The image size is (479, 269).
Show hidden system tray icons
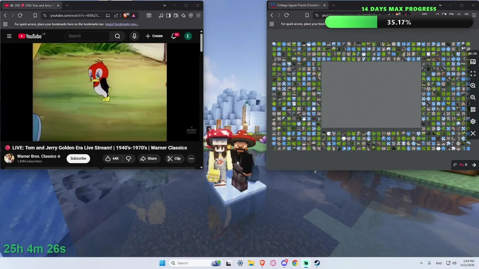click(421, 263)
